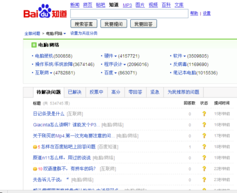Expand the 硬件 subcategory arrow

coord(116,56)
